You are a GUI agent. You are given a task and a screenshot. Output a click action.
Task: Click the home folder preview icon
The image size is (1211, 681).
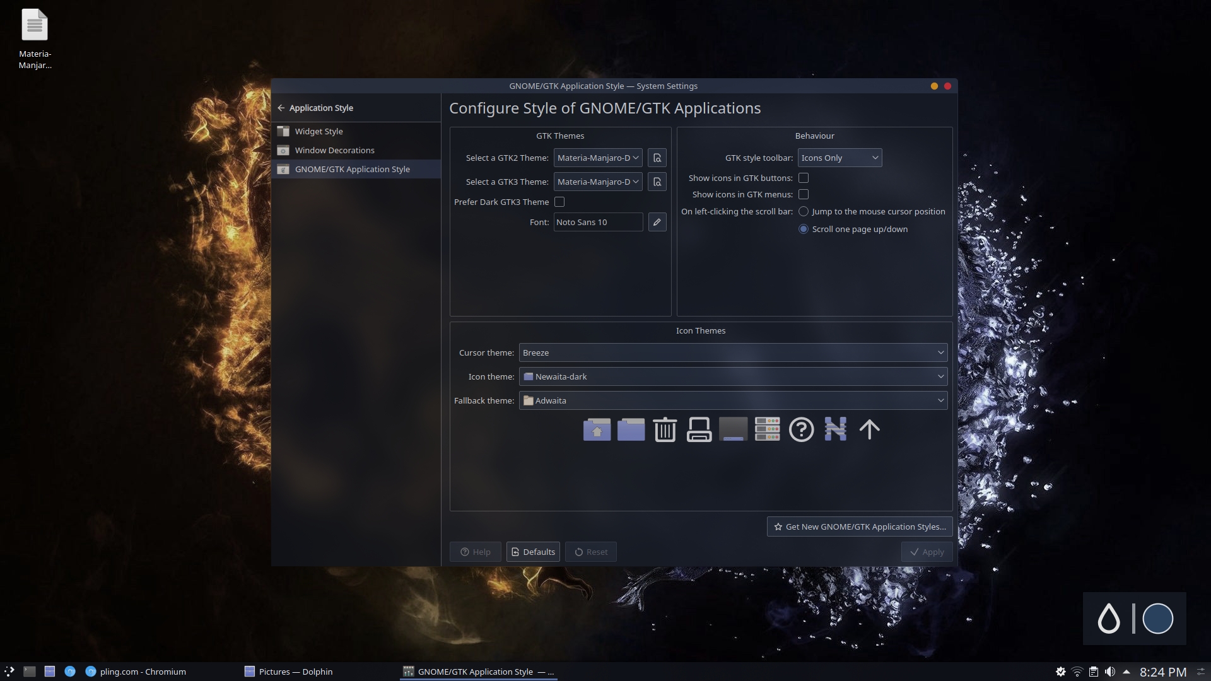pyautogui.click(x=597, y=429)
